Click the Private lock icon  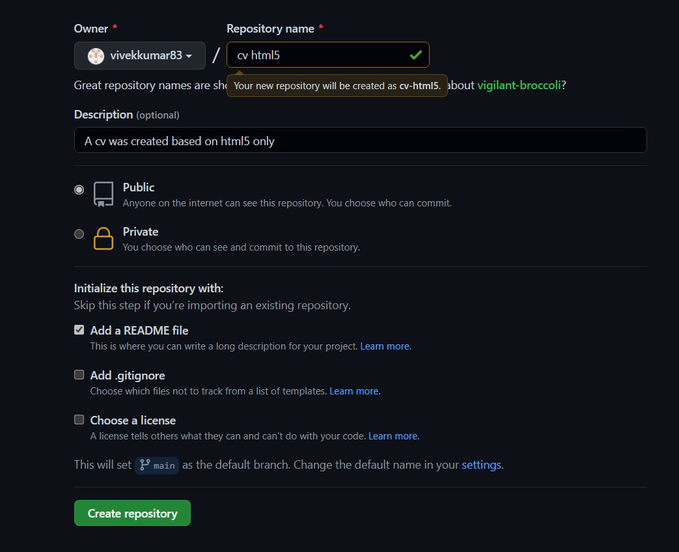click(x=104, y=238)
